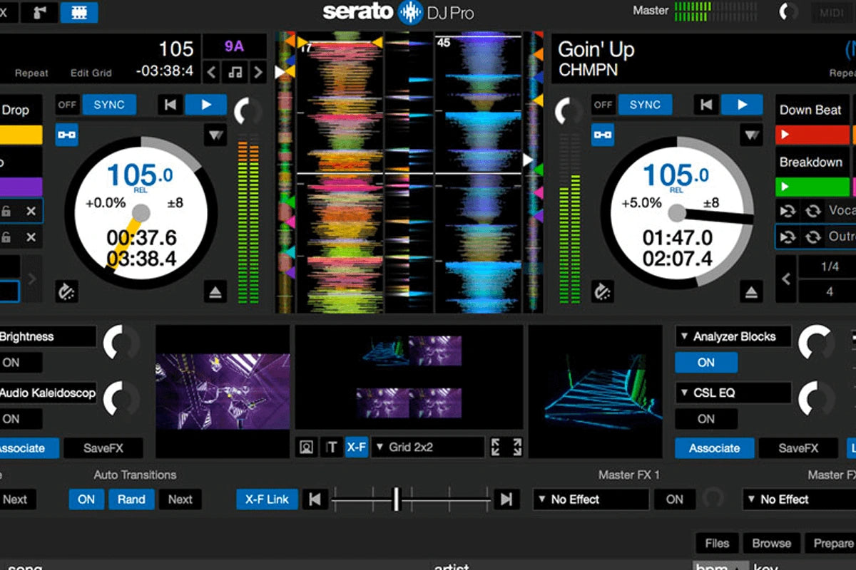856x570 pixels.
Task: Open the text overlay T icon
Action: pos(331,447)
